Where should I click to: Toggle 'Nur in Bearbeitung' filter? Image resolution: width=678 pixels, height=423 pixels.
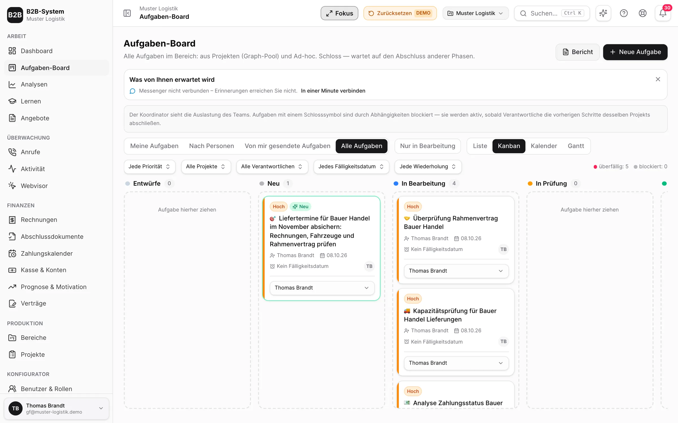427,146
